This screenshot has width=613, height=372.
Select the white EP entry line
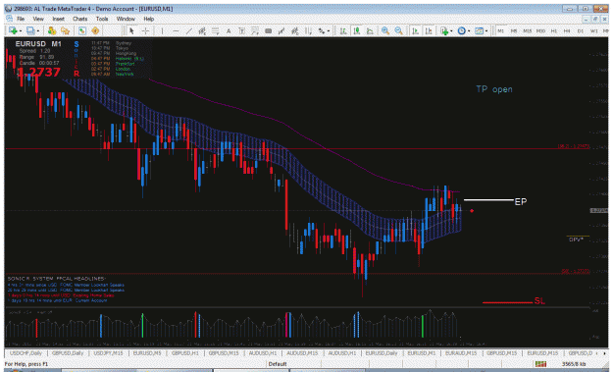(x=488, y=200)
